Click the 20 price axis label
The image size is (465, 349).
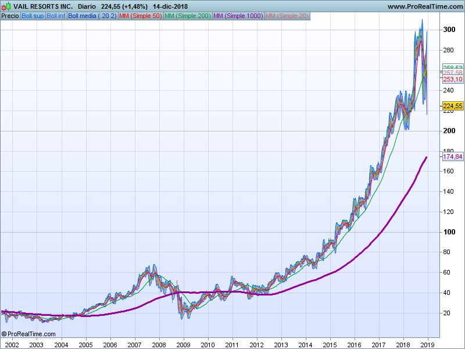[x=446, y=313]
